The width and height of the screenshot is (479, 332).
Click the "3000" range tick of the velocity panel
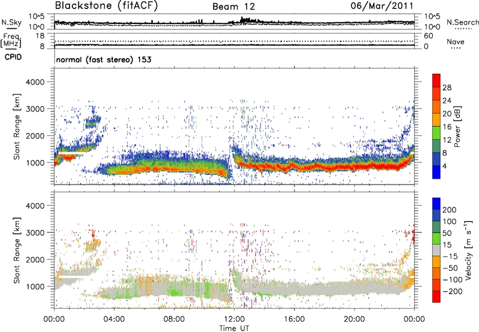(35, 233)
